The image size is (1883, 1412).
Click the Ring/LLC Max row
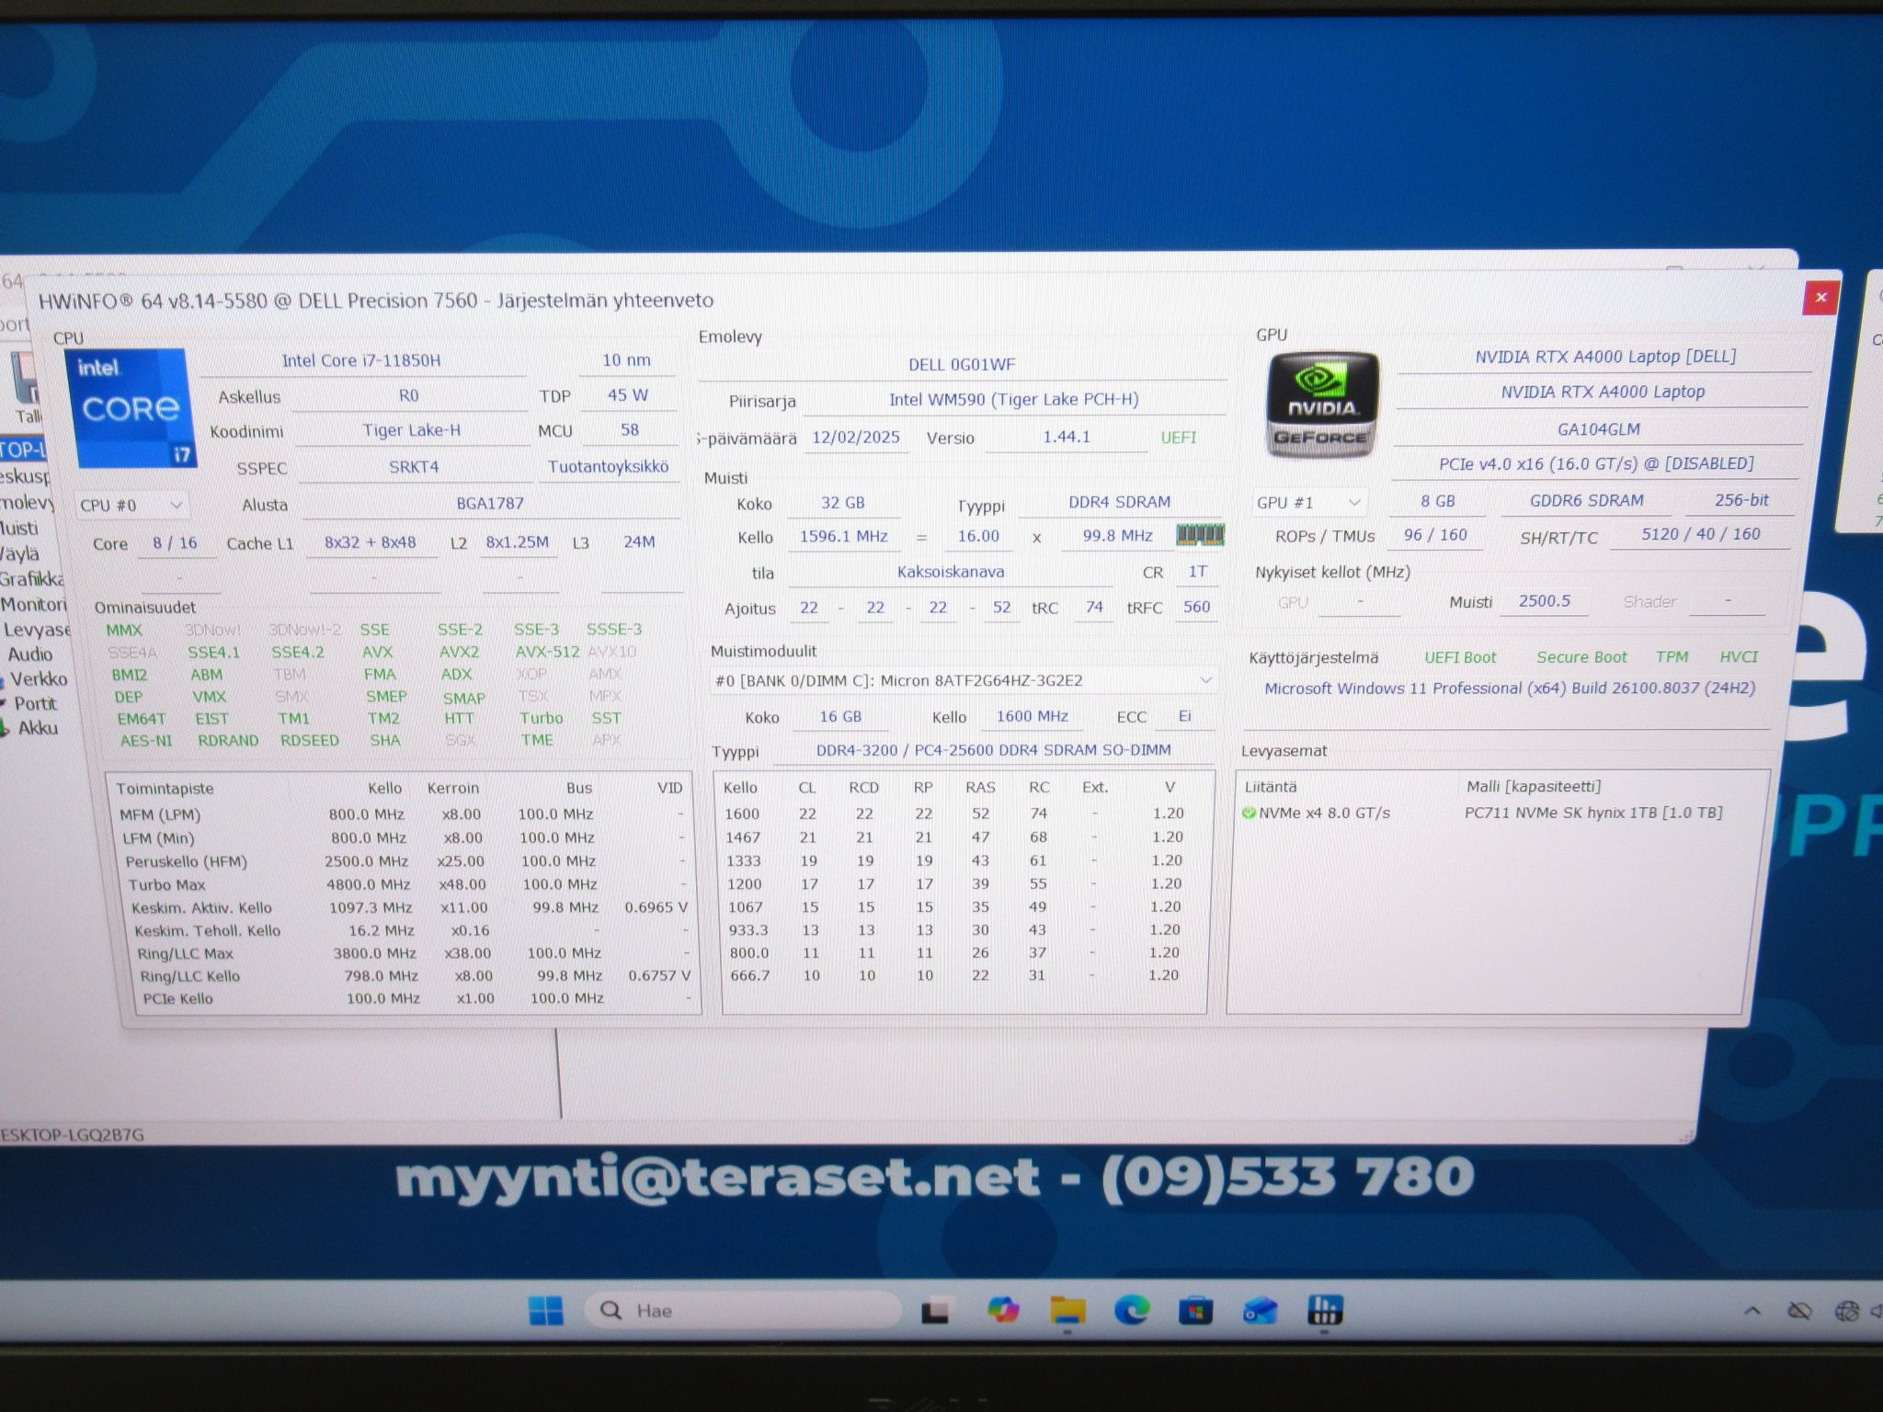click(x=415, y=953)
